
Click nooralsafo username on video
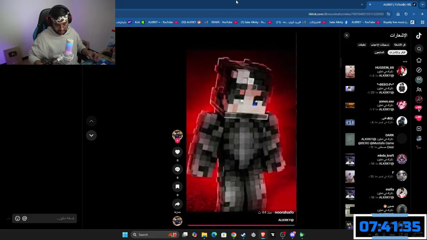284,212
